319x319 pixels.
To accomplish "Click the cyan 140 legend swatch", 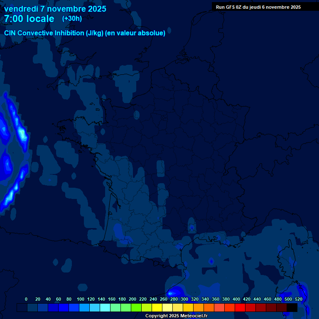I will (x=105, y=308).
